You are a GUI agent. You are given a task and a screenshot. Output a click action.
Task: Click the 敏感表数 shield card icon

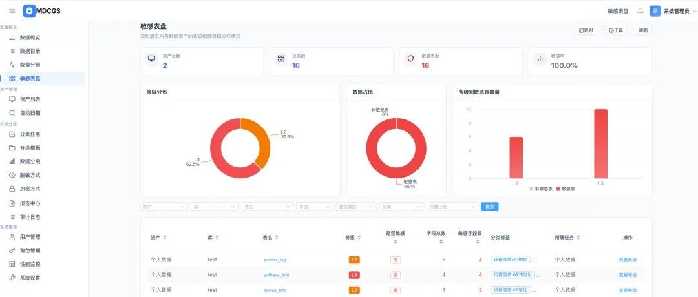click(410, 59)
